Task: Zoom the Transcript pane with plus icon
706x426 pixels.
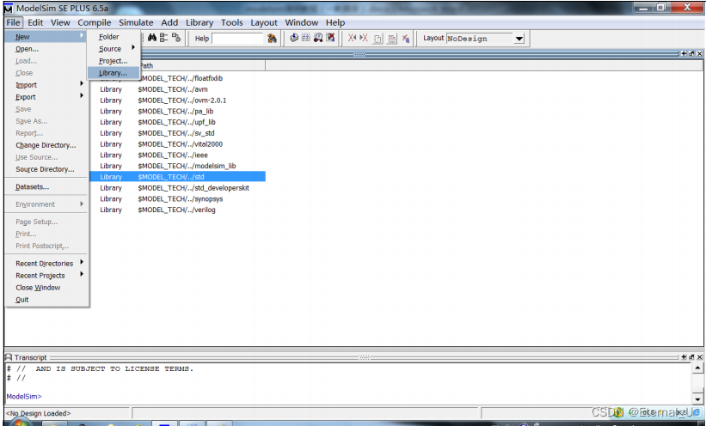Action: click(684, 356)
